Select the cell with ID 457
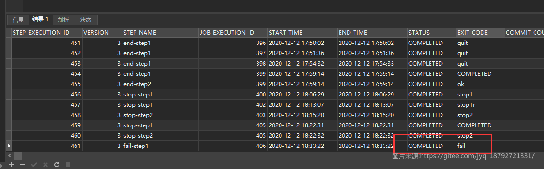The image size is (544, 169). (x=47, y=104)
